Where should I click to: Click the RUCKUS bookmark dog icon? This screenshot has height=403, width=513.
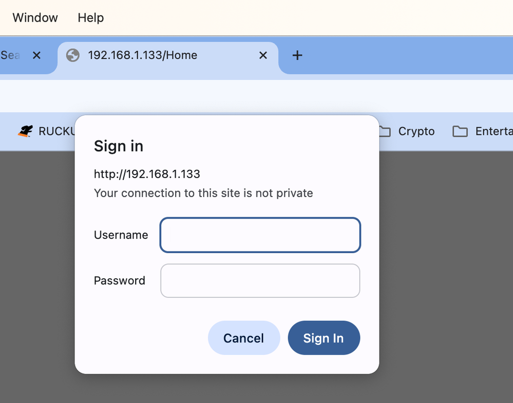pyautogui.click(x=25, y=131)
